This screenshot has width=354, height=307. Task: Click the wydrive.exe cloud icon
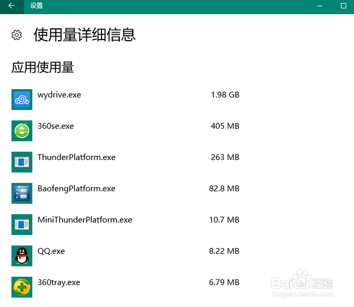(x=22, y=99)
